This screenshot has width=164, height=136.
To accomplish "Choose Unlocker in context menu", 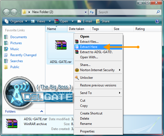I will (x=98, y=78).
